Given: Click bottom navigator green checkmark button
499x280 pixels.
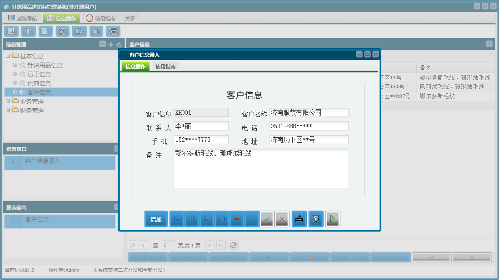Looking at the screenshot, I should pyautogui.click(x=431, y=257).
